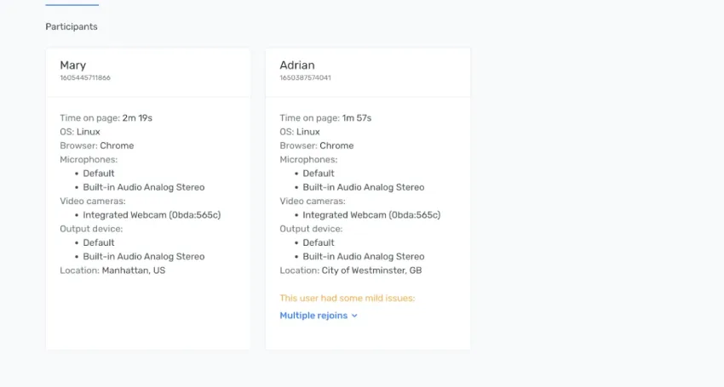The height and width of the screenshot is (387, 724).
Task: Expand the Multiple rejoins chevron arrow
Action: 354,316
